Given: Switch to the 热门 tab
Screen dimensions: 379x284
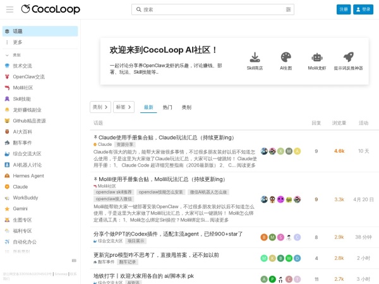Looking at the screenshot, I should click(167, 107).
